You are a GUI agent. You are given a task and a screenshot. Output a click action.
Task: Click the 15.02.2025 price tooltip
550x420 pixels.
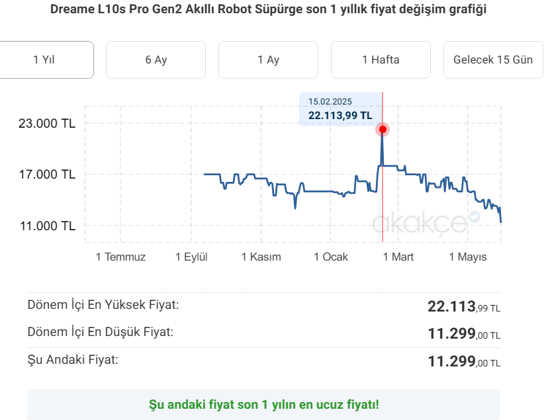(x=341, y=109)
